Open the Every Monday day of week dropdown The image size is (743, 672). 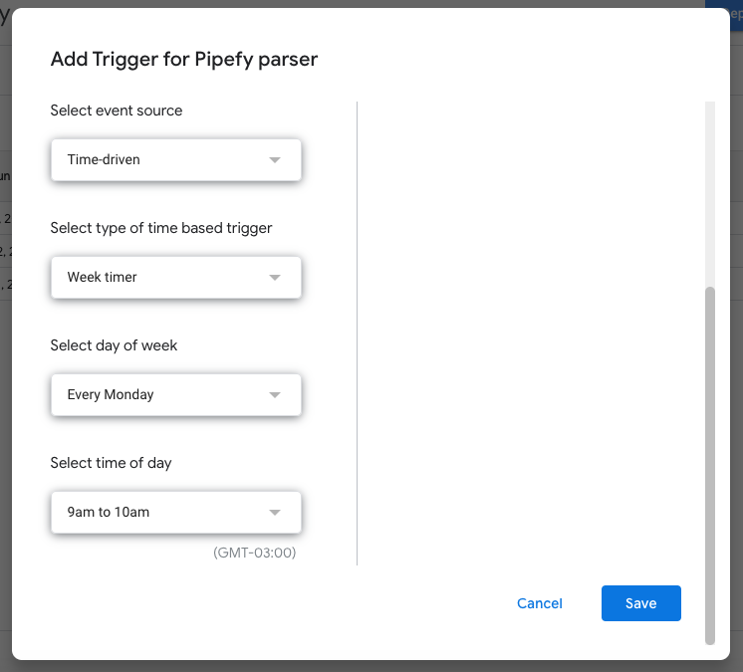[x=176, y=394]
